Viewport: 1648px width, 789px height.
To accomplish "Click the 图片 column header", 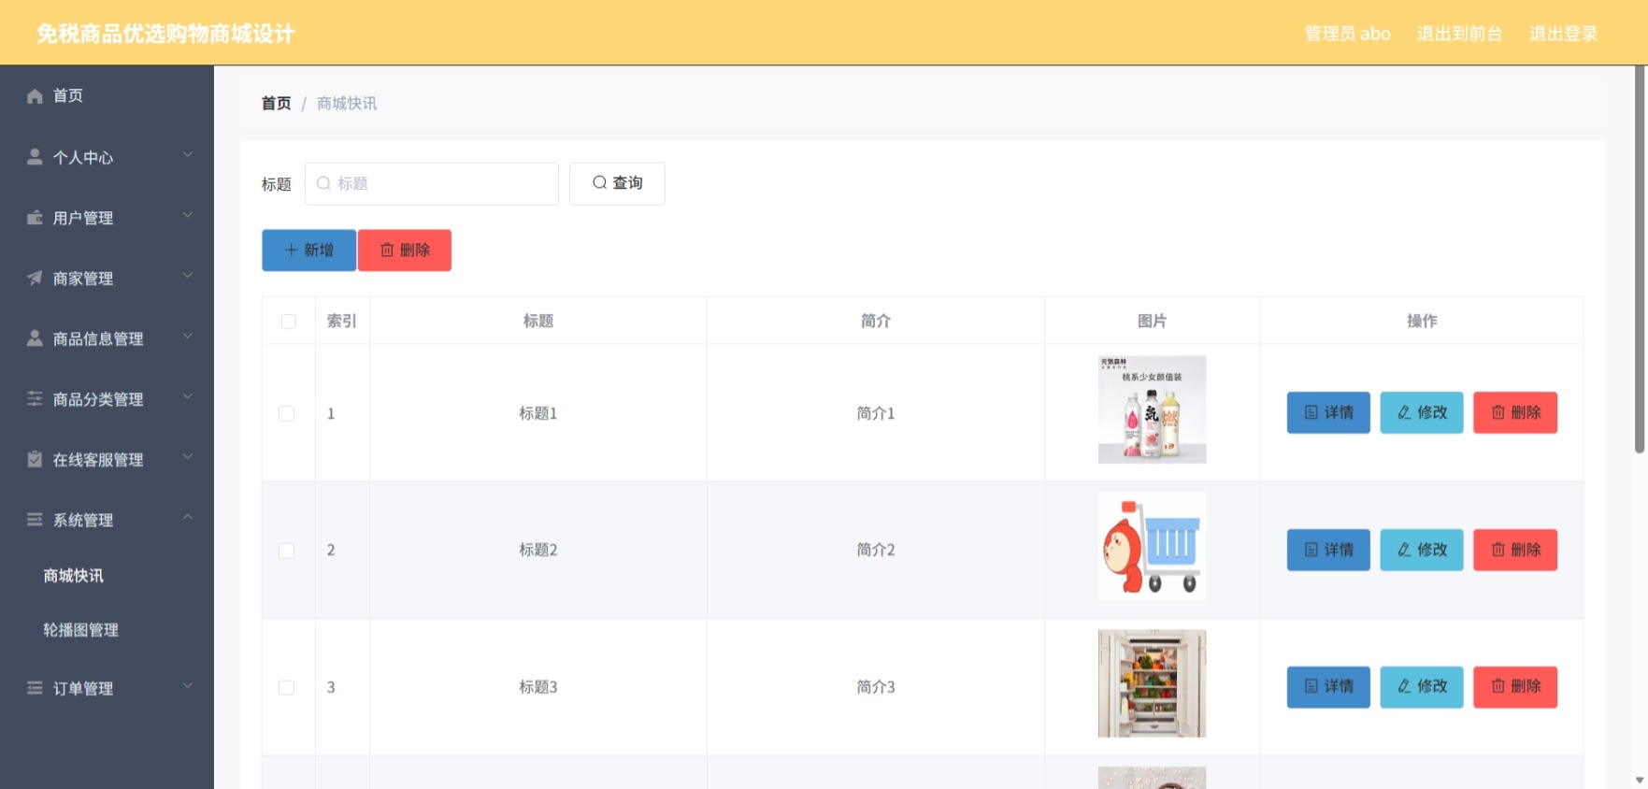I will click(x=1152, y=321).
